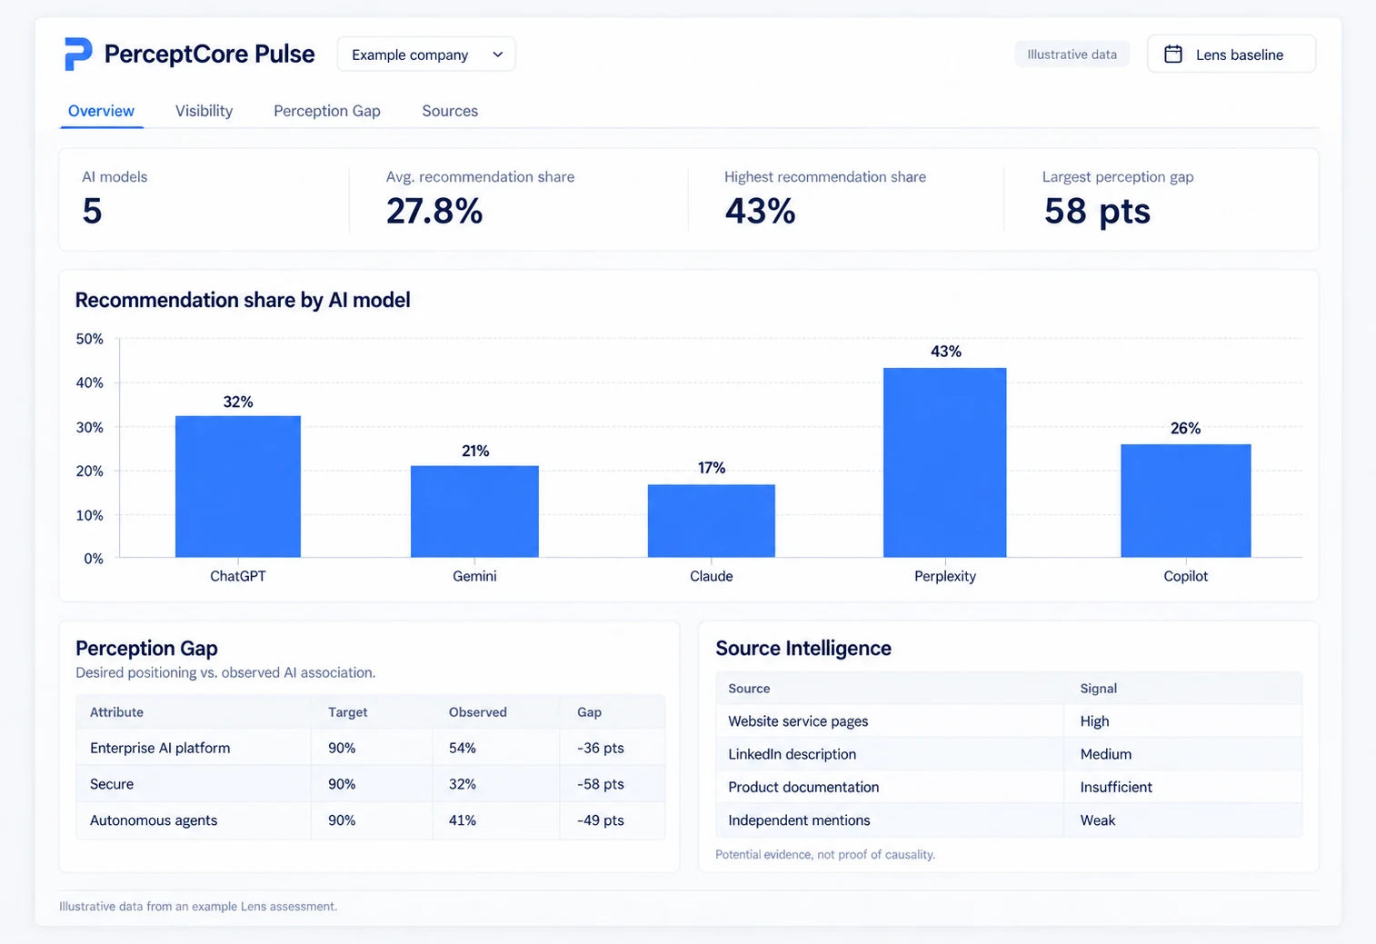Click the 58 pts largest perception gap value
This screenshot has width=1376, height=944.
point(1097,212)
